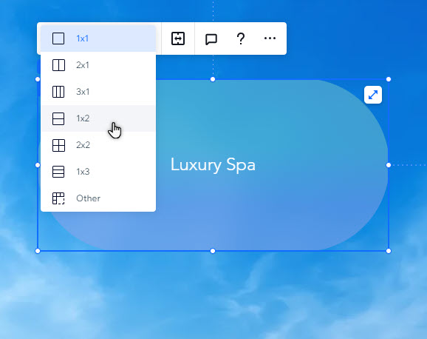427x339 pixels.
Task: Click the dashed custom grid icon
Action: click(x=58, y=198)
